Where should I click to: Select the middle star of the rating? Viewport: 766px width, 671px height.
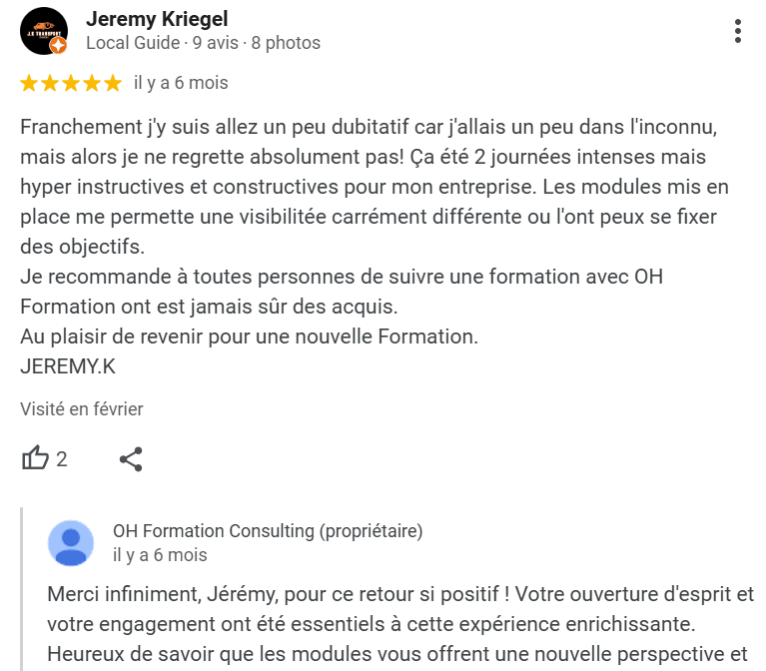[71, 83]
